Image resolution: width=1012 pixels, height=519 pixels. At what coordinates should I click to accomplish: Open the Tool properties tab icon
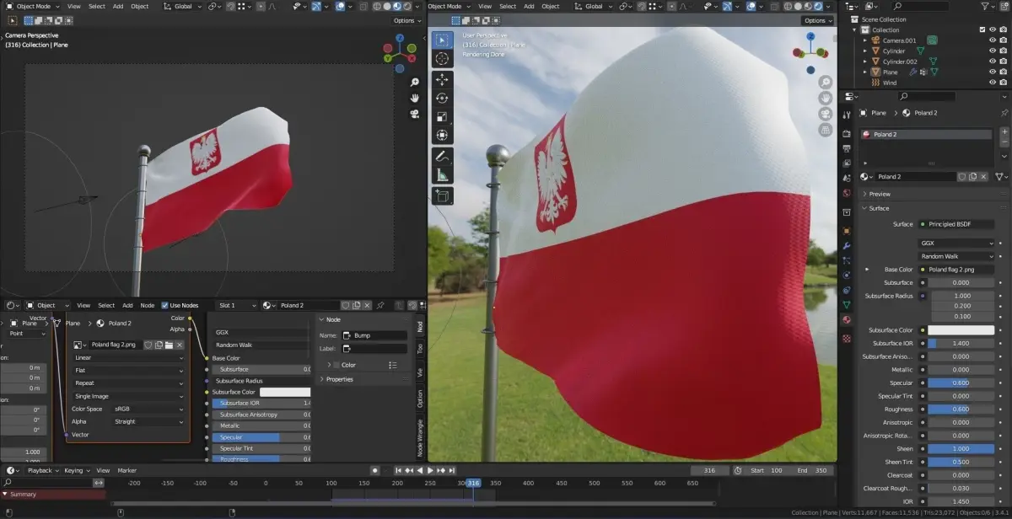coord(847,115)
